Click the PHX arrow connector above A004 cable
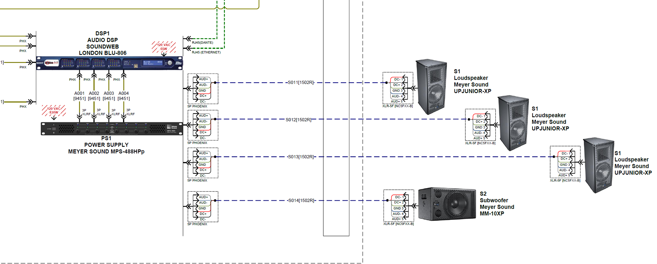The width and height of the screenshot is (657, 264). (124, 75)
